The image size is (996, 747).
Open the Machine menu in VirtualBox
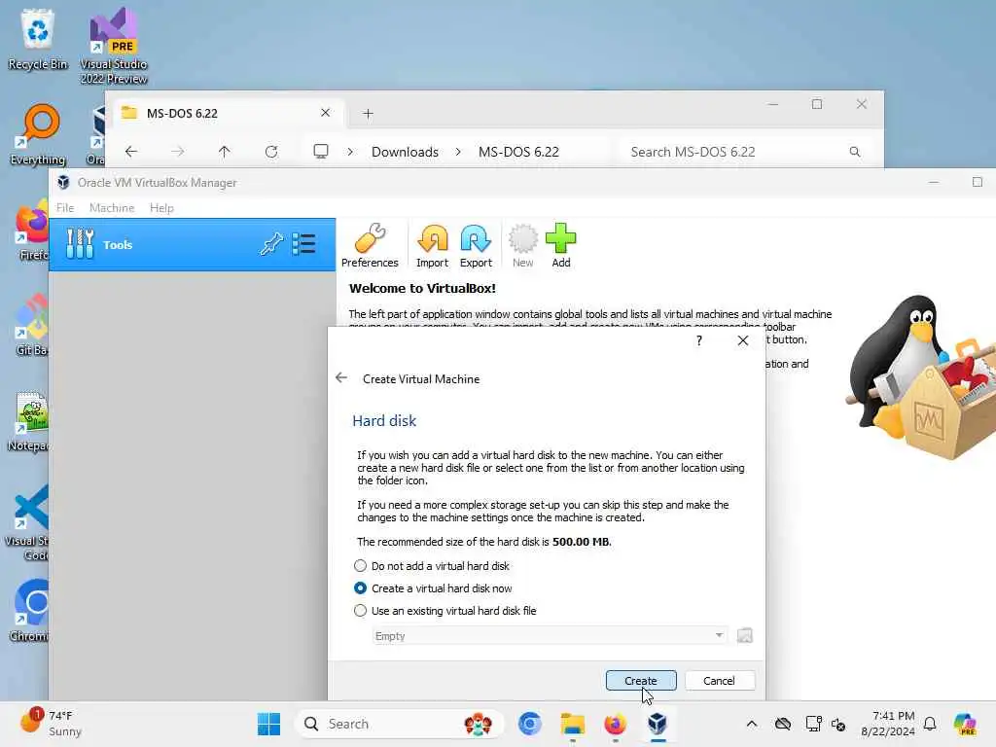pos(112,208)
